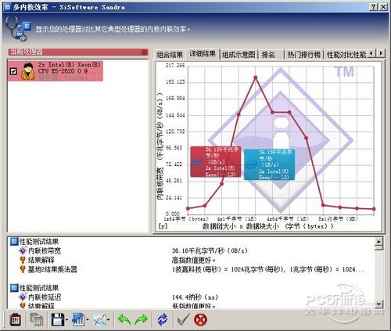391x331 pixels.
Task: Open the dropdown arrow beside save icon
Action: coord(66,320)
